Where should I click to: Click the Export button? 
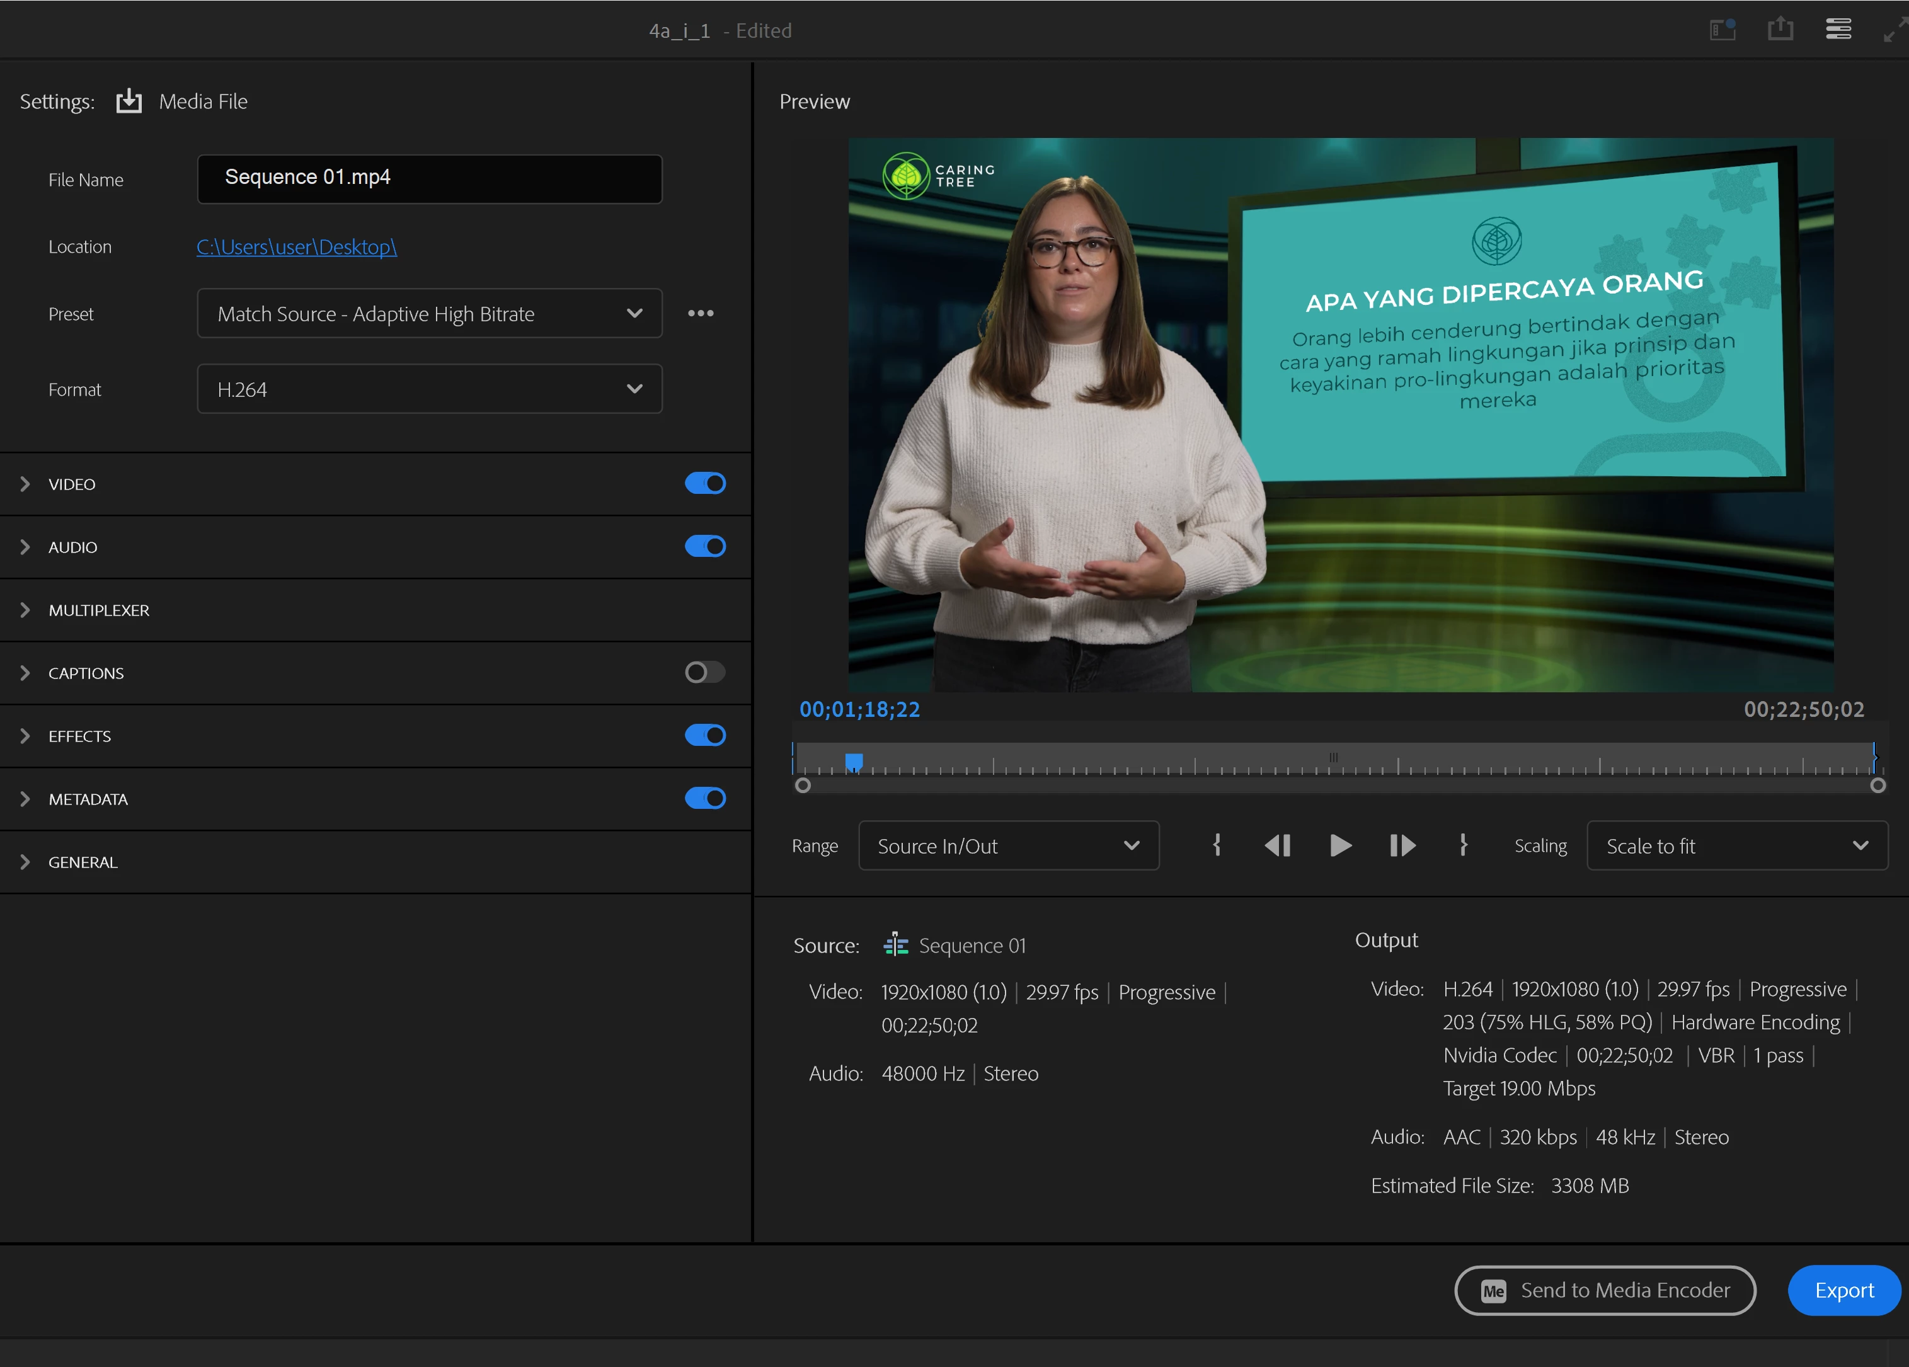1843,1290
